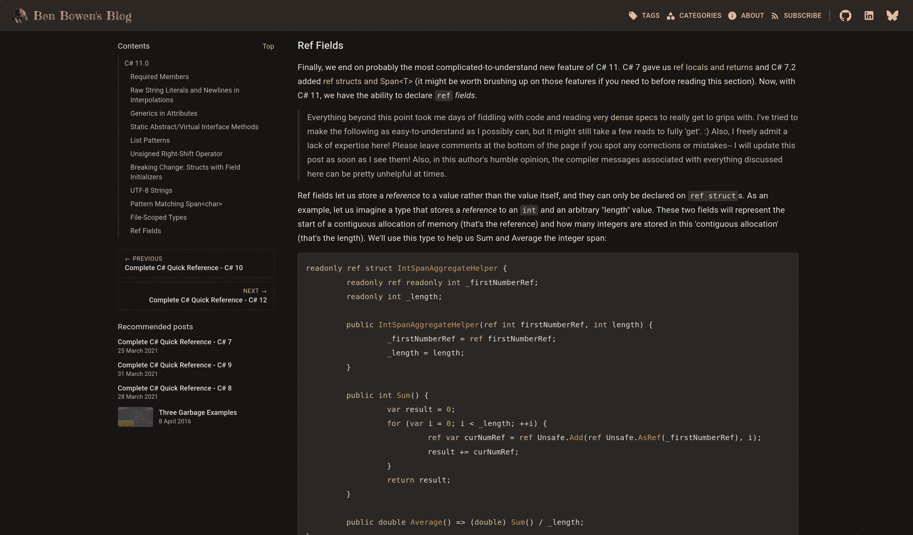
Task: Click the 25 March 2021 date
Action: 138,350
